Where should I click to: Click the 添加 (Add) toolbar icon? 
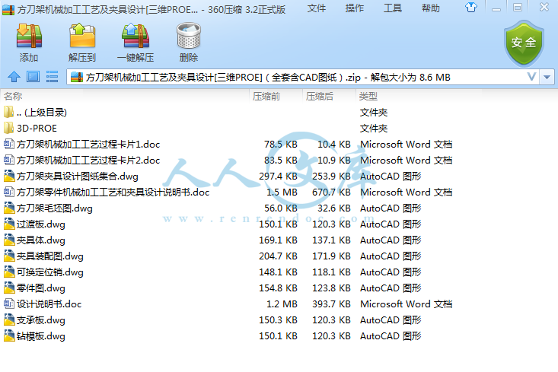click(29, 36)
